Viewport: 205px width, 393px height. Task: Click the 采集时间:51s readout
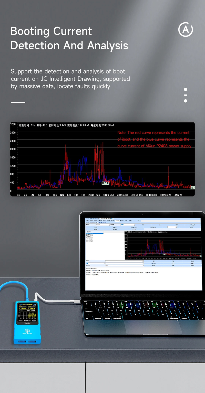point(27,125)
